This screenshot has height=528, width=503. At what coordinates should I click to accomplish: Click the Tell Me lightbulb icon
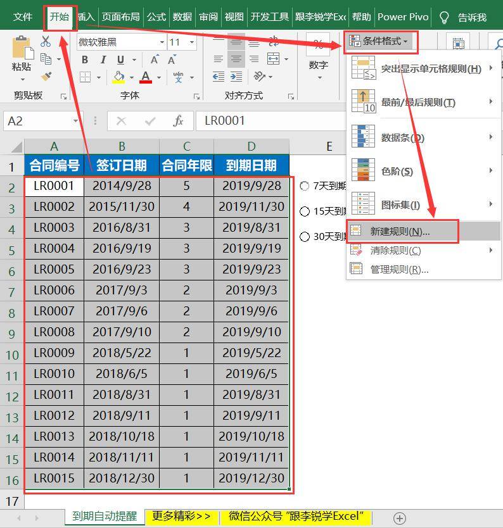point(444,17)
